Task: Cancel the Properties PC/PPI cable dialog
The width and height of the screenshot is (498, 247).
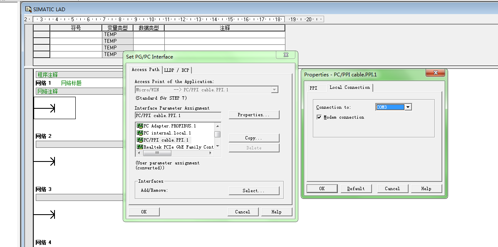Action: (x=392, y=188)
